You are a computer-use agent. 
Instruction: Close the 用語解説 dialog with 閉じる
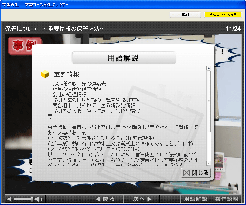pyautogui.click(x=196, y=173)
